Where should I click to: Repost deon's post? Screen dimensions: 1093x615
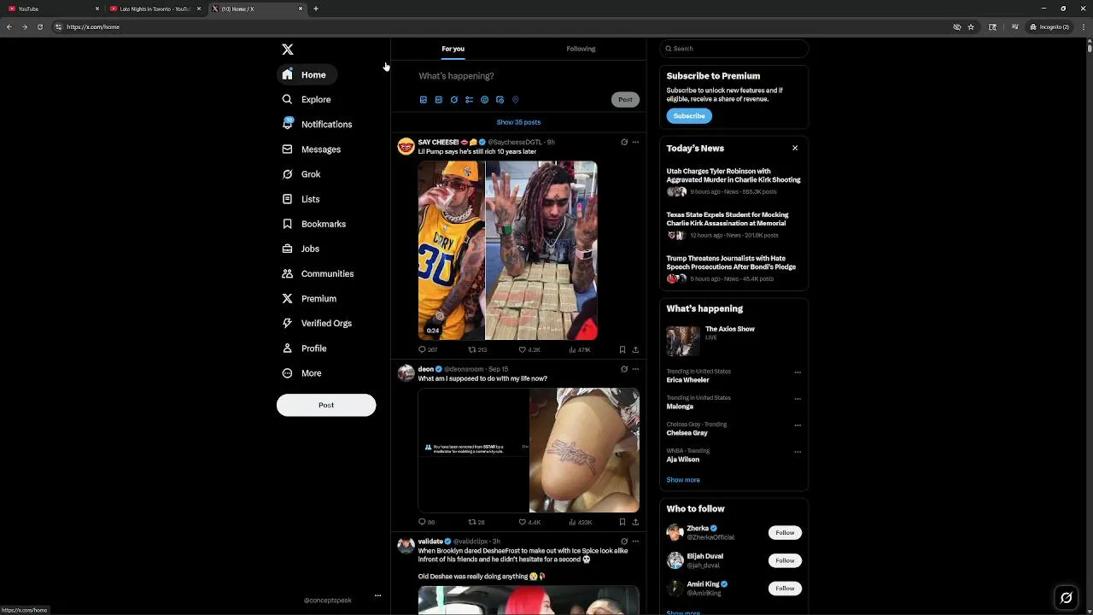[476, 522]
